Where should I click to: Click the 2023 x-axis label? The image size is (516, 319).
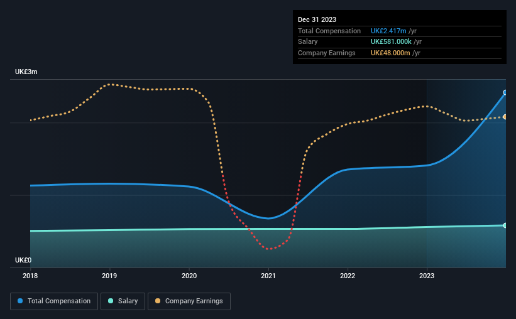[427, 276]
